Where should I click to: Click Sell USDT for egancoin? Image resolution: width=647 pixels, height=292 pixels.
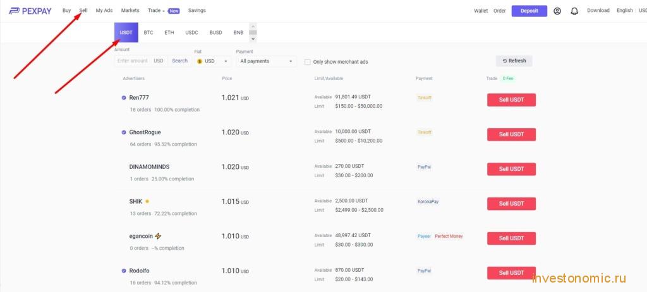pyautogui.click(x=511, y=238)
